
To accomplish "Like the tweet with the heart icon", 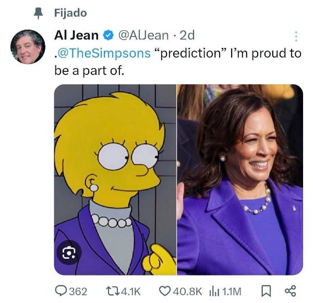I will (165, 291).
